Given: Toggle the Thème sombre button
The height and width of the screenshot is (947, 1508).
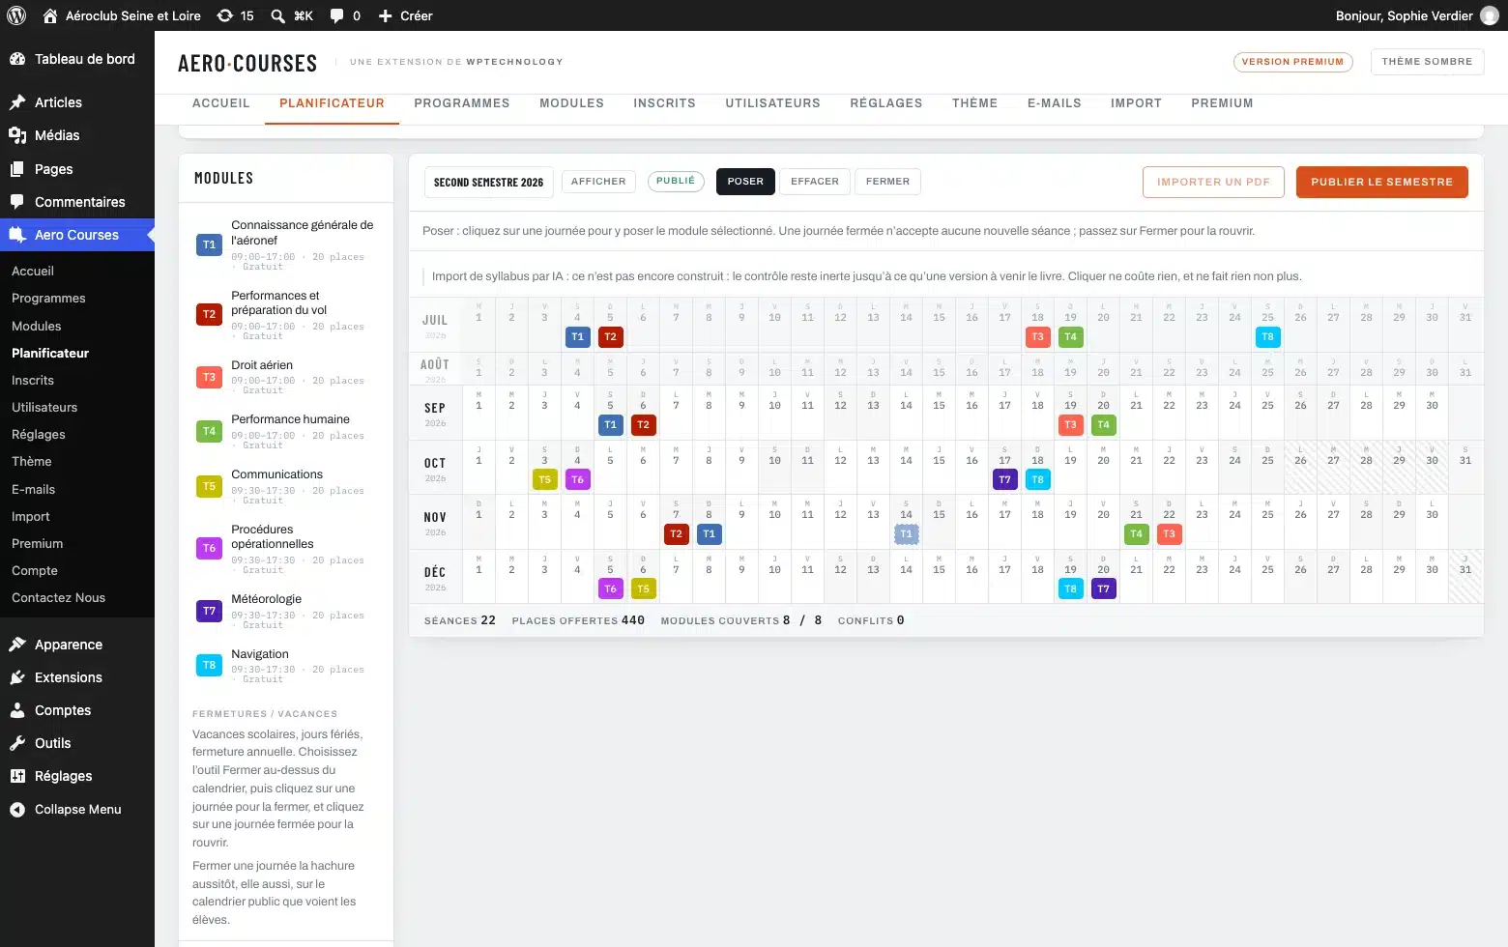Looking at the screenshot, I should [1427, 62].
